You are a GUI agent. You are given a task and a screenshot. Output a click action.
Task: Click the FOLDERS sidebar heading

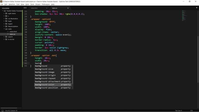point(6,8)
